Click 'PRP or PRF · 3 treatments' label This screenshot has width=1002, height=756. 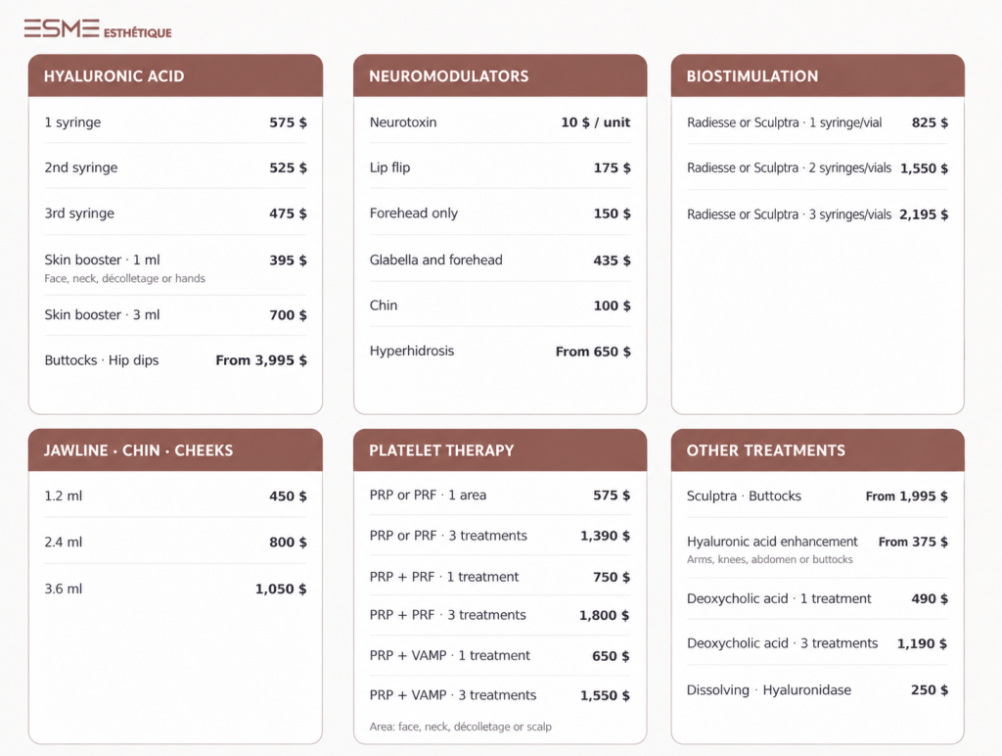tap(448, 536)
